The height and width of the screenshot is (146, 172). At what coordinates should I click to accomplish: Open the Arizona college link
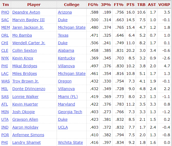tap(65, 12)
